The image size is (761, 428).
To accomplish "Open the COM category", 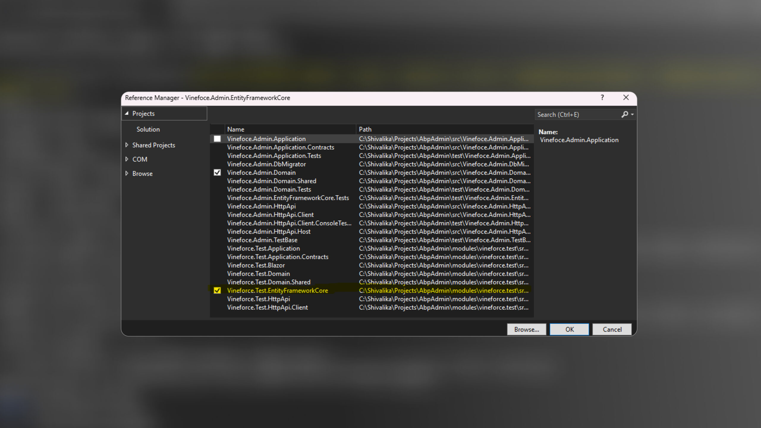I will [x=140, y=159].
